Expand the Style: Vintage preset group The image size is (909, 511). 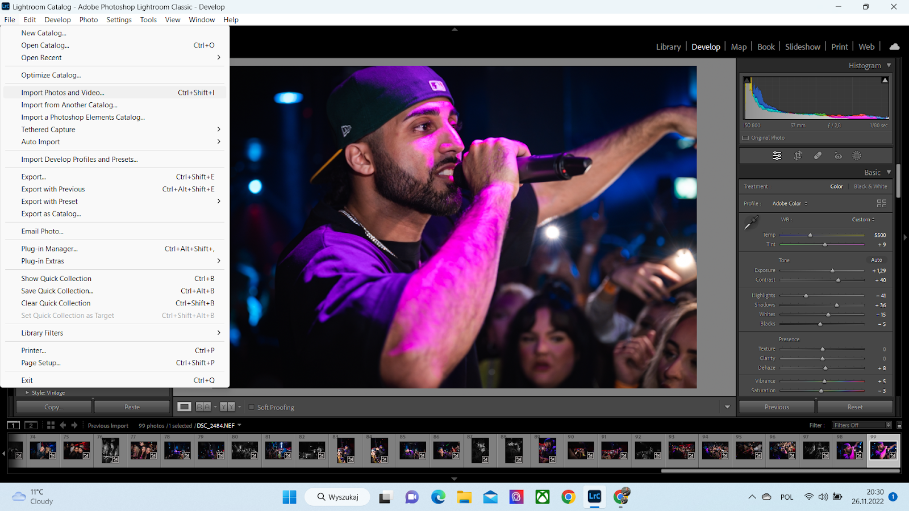pos(27,392)
